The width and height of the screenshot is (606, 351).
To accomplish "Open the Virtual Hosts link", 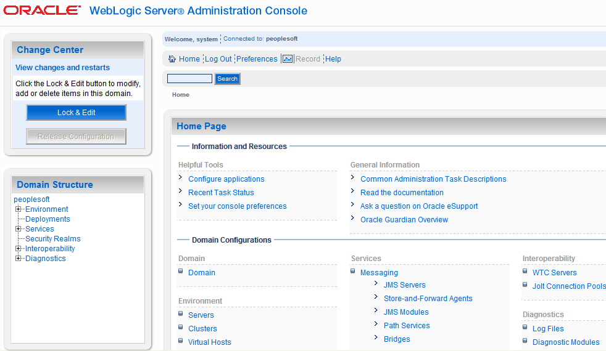I will 209,342.
